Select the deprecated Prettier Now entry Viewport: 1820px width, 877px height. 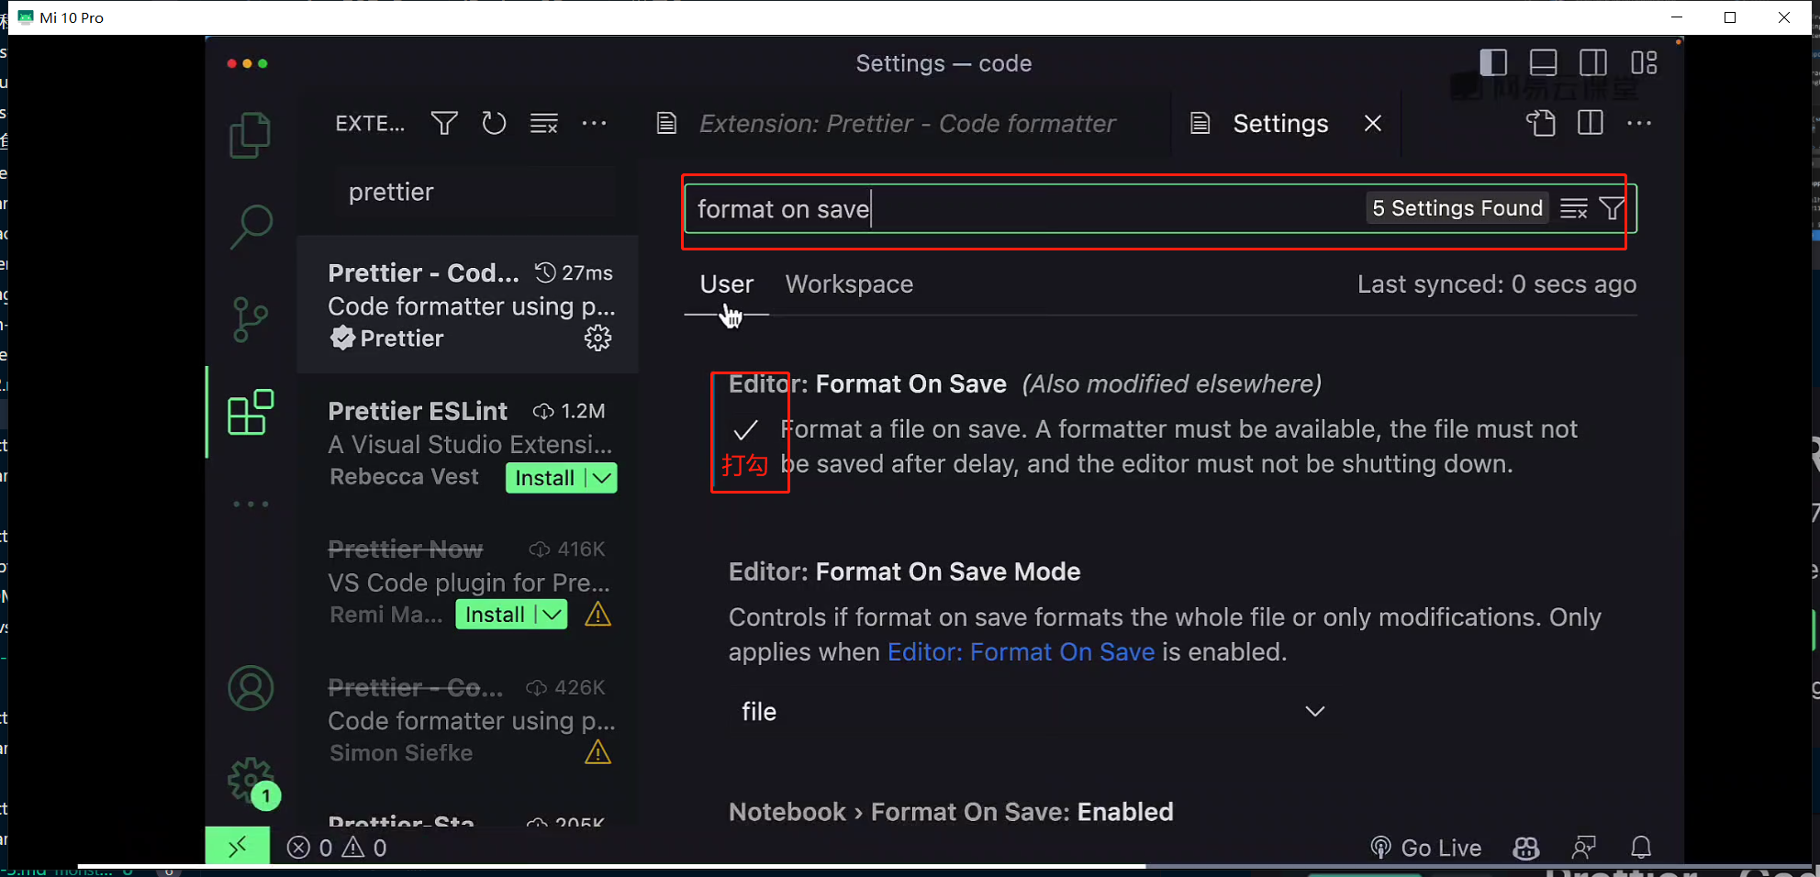point(468,582)
